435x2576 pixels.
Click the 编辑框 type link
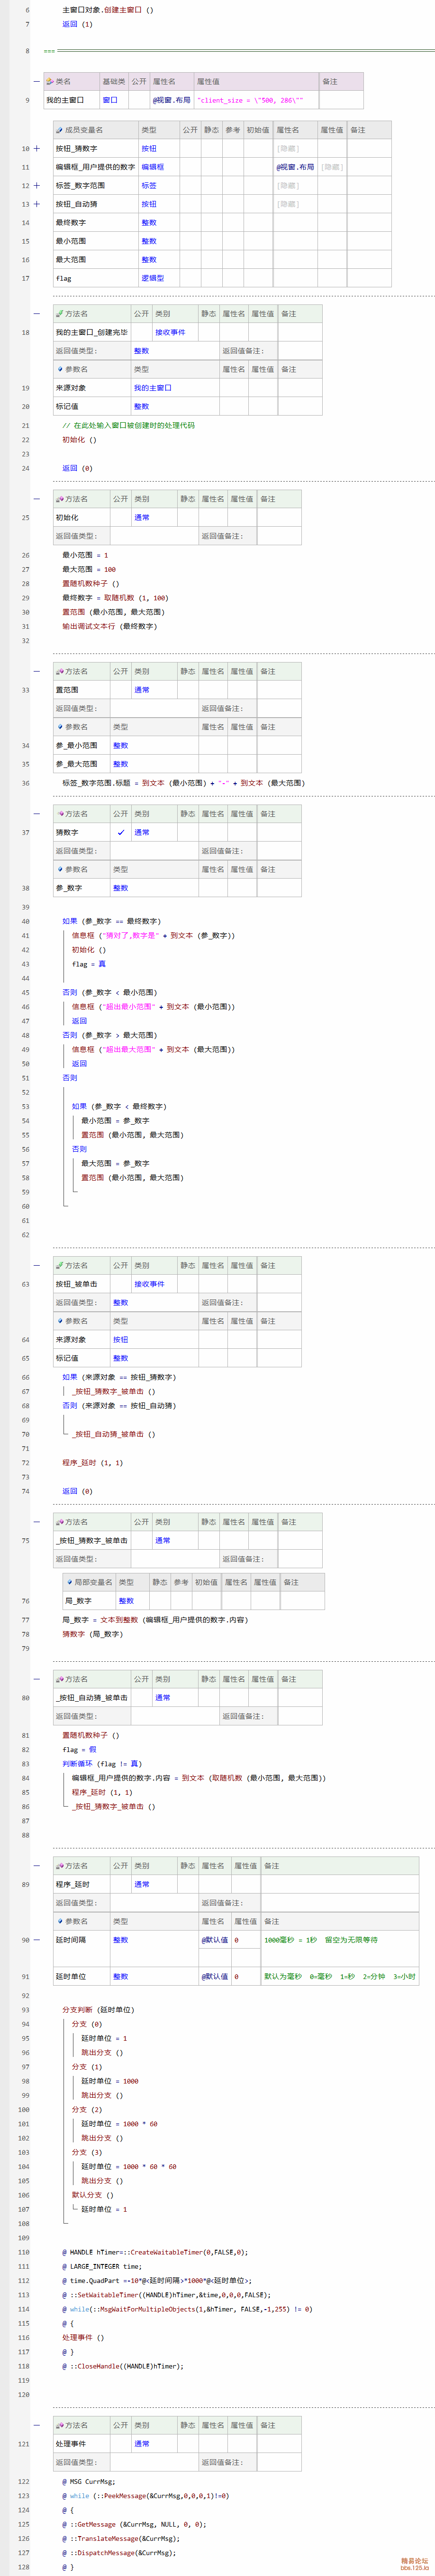(153, 167)
